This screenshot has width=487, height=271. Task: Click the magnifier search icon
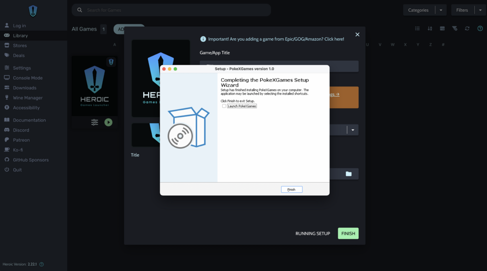pyautogui.click(x=79, y=10)
